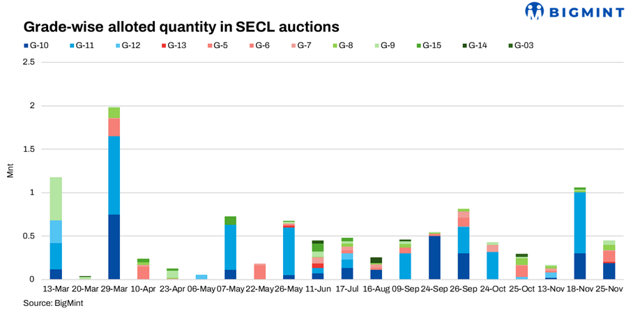Click the G-7 legend label
Viewport: 633px width, 313px height.
[x=303, y=45]
